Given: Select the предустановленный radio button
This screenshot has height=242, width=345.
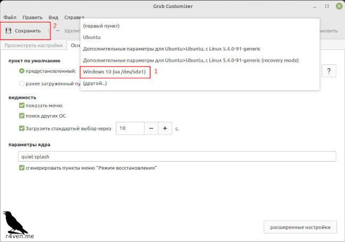Looking at the screenshot, I should pyautogui.click(x=22, y=71).
